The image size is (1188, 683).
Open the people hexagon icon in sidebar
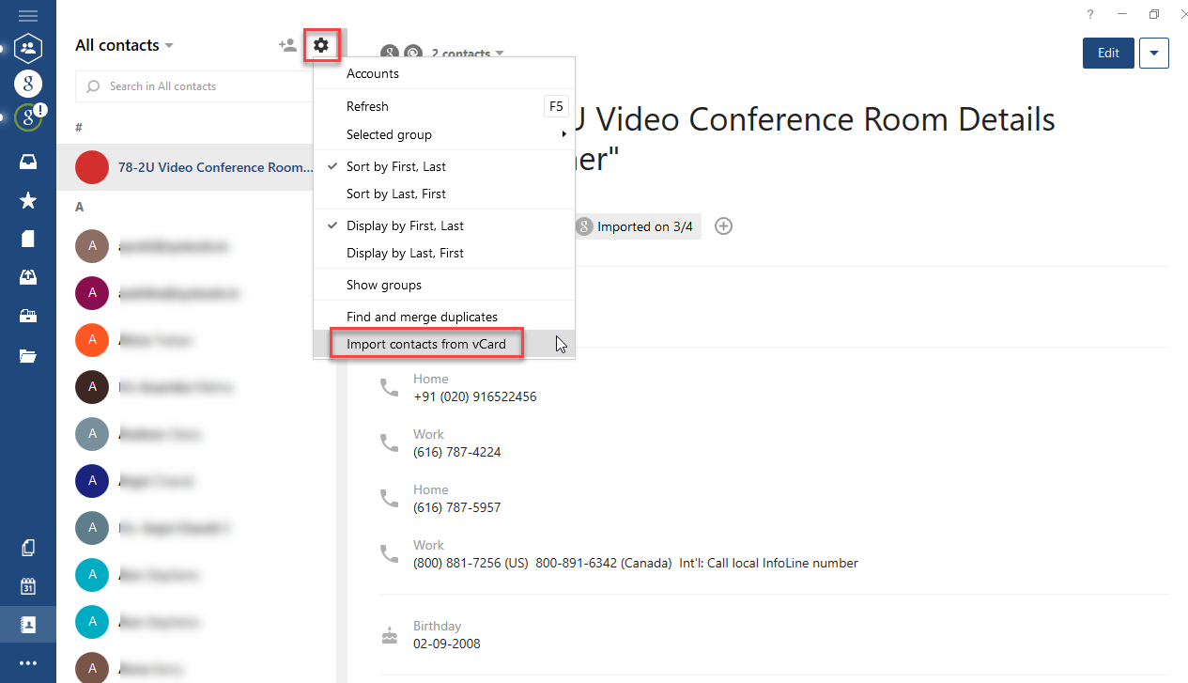click(x=28, y=48)
